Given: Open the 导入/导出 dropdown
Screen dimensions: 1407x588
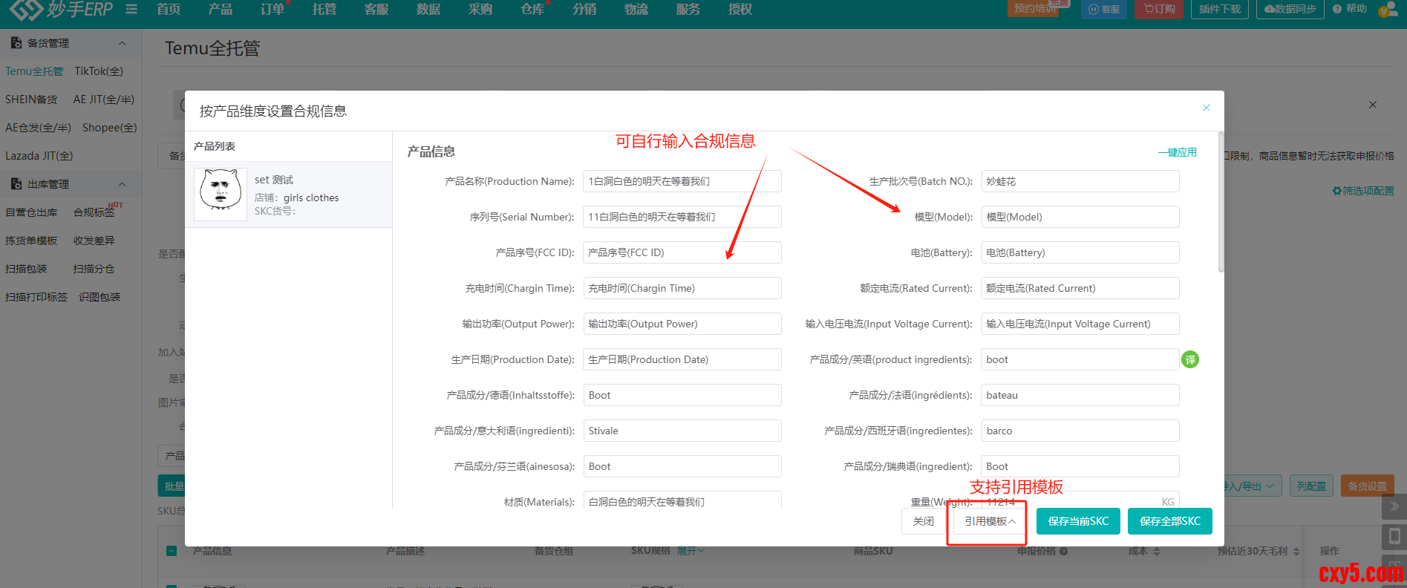Looking at the screenshot, I should (1252, 486).
